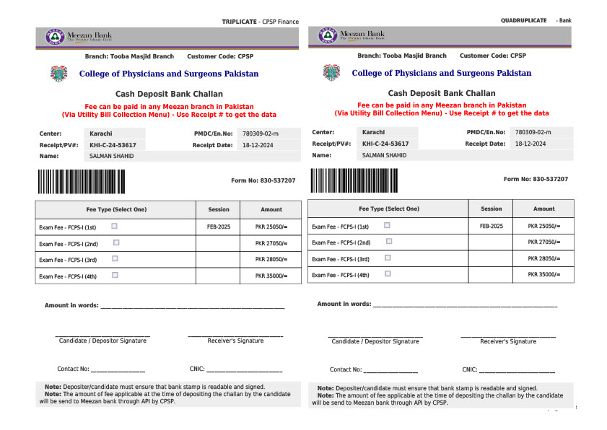The image size is (607, 430).
Task: Click the Meezan Bank logo on Triplicate copy
Action: [x=78, y=37]
